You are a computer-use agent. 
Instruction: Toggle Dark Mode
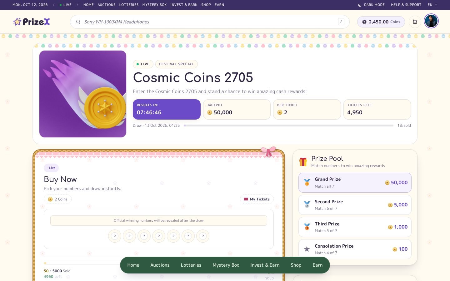tap(371, 5)
